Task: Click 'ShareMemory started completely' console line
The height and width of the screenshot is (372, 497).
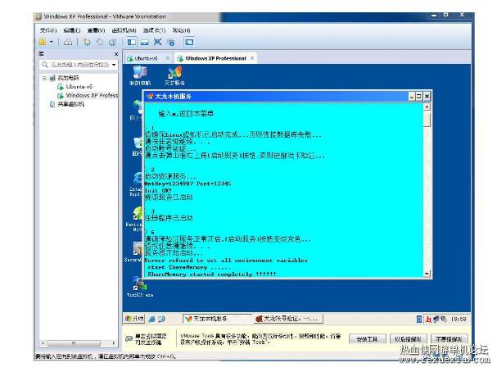Action: click(212, 274)
